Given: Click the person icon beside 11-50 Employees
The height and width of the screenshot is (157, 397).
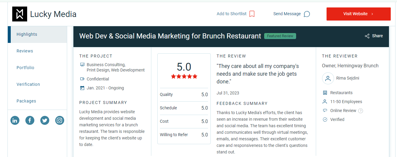Looking at the screenshot, I should point(325,102).
